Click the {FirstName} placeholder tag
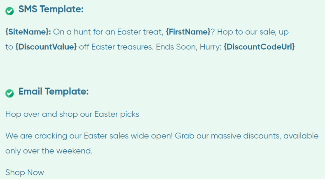This screenshot has width=325, height=179. pyautogui.click(x=188, y=32)
